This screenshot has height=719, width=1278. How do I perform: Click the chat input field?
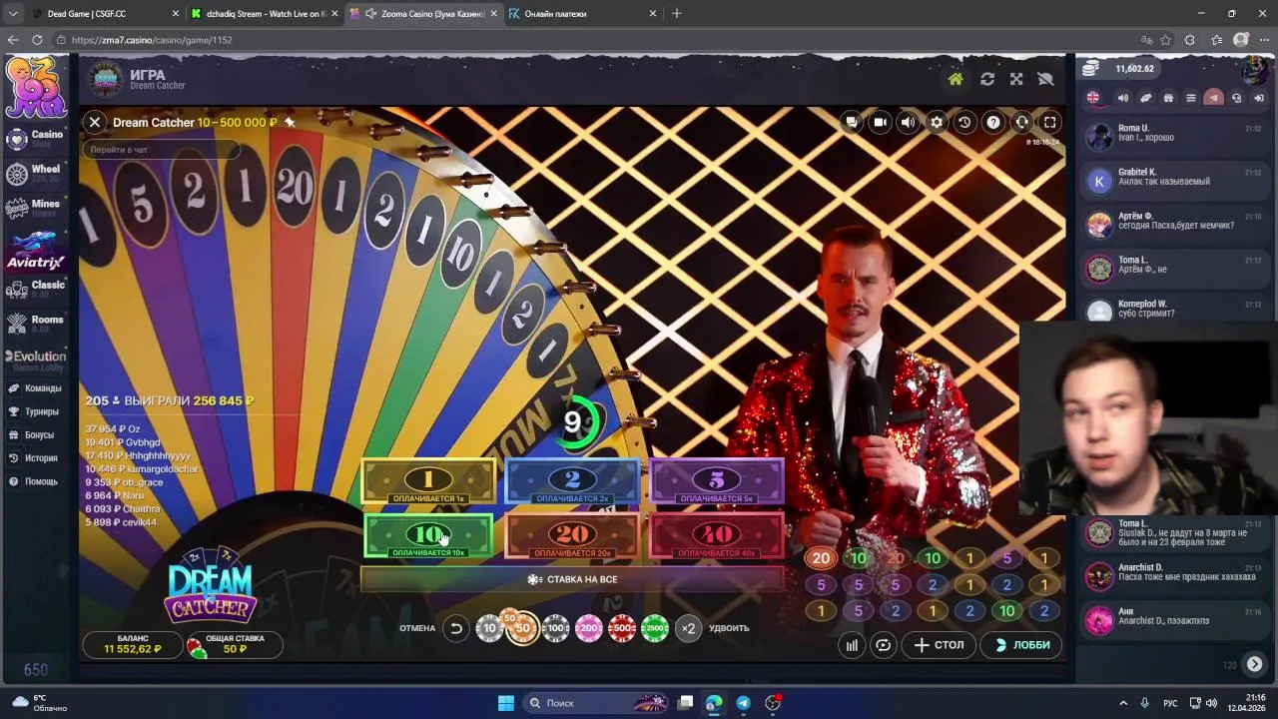click(x=160, y=150)
